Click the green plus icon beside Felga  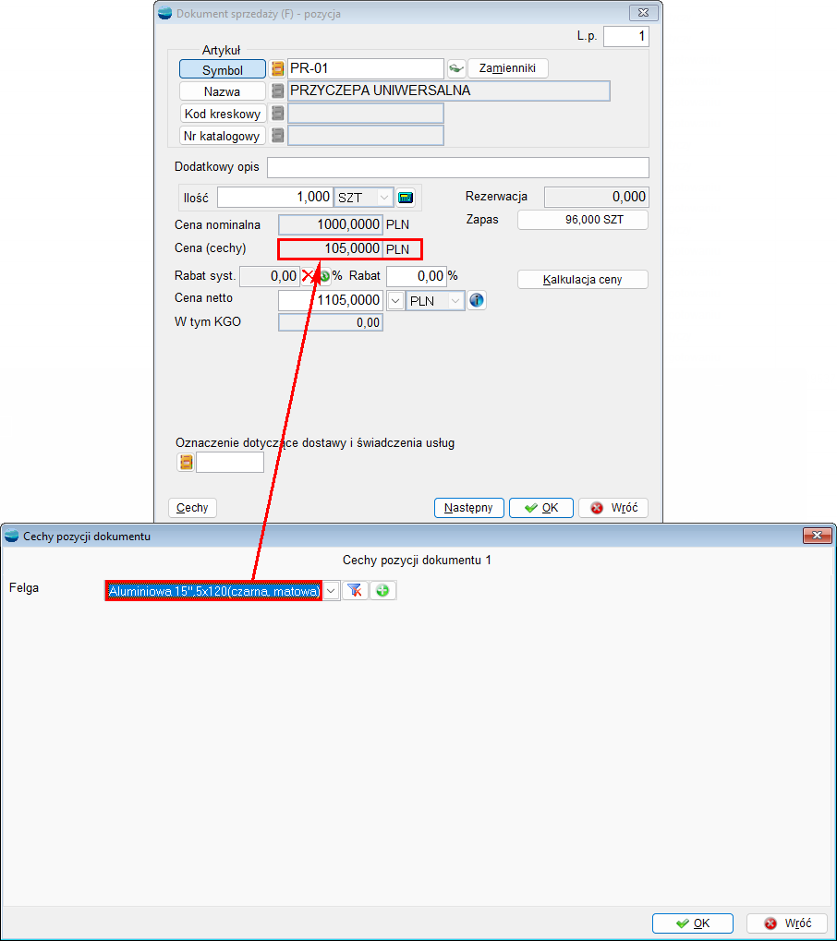[x=382, y=591]
